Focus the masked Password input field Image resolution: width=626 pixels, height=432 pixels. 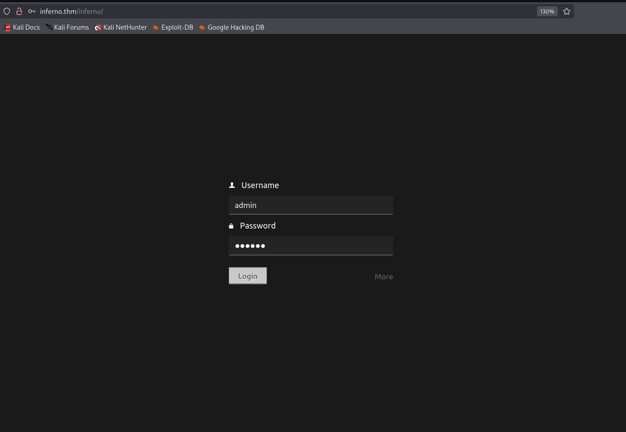pyautogui.click(x=311, y=246)
